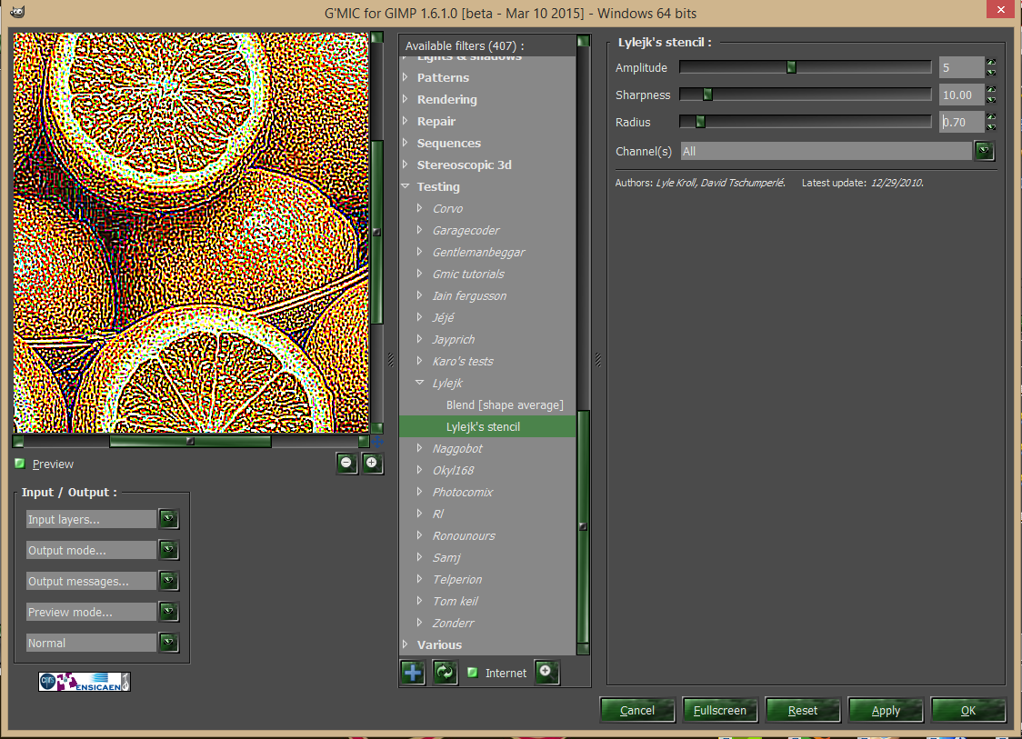Screen dimensions: 1022x739
Task: Click the Reset button
Action: [x=802, y=710]
